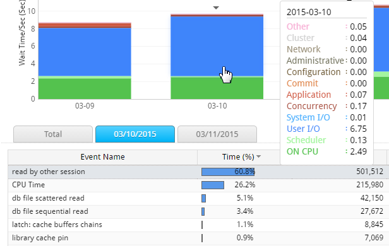This screenshot has width=389, height=246.
Task: Click the 27,672 value cell
Action: (371, 211)
